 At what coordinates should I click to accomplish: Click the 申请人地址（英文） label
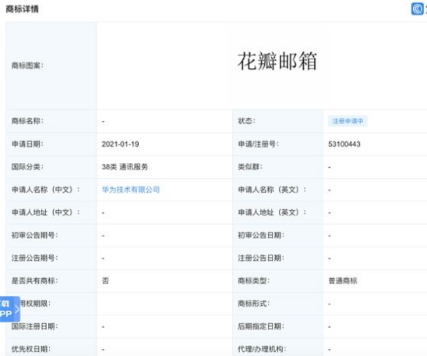click(272, 212)
